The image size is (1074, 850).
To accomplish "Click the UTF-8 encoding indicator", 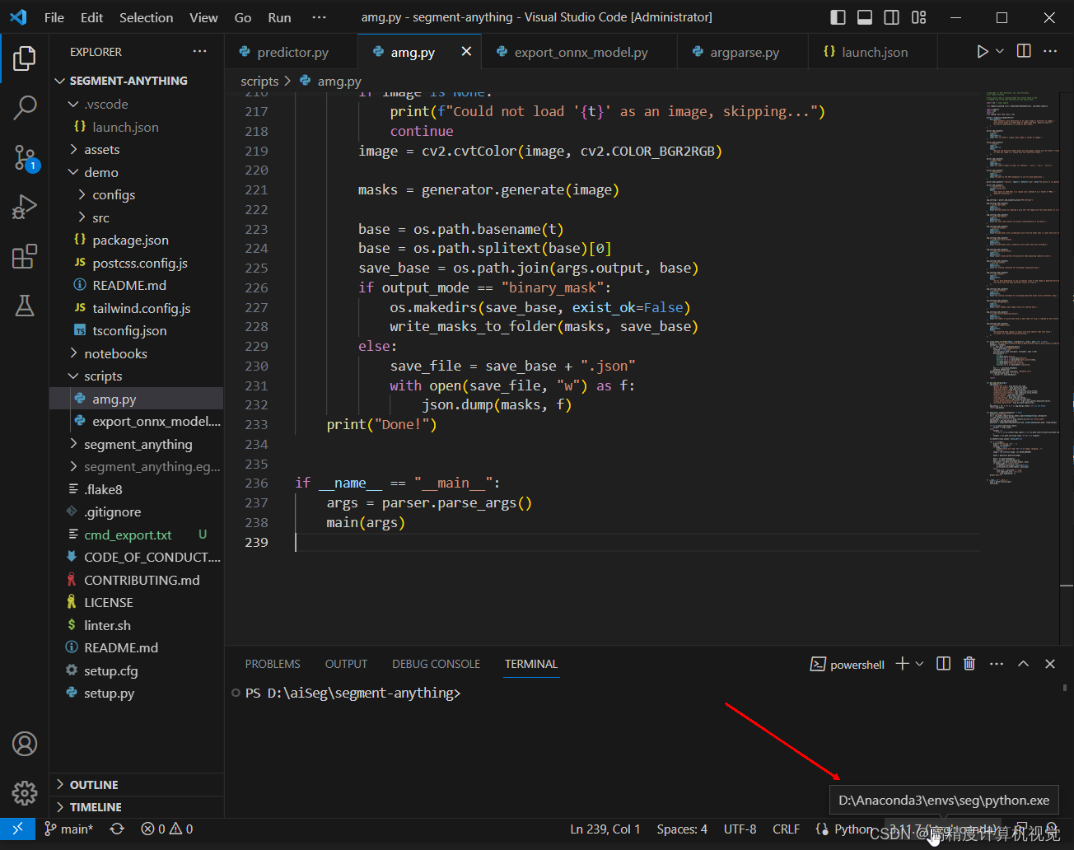I will pos(740,829).
